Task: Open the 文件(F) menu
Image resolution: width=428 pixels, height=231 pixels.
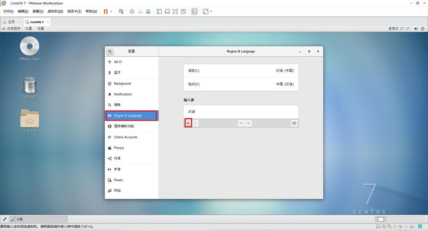Action: click(8, 12)
